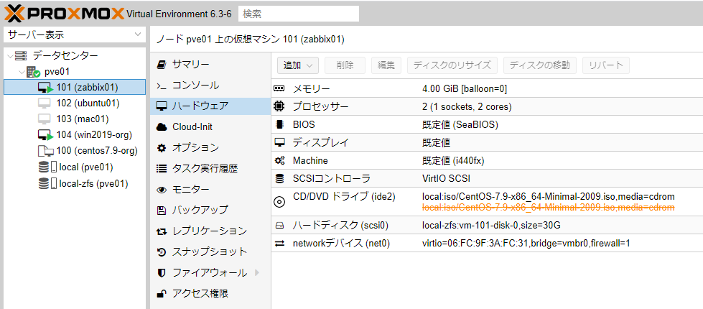Select the メモリー hardware row
This screenshot has width=703, height=309.
point(487,89)
